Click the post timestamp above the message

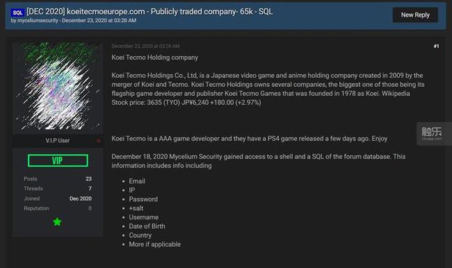(x=145, y=46)
